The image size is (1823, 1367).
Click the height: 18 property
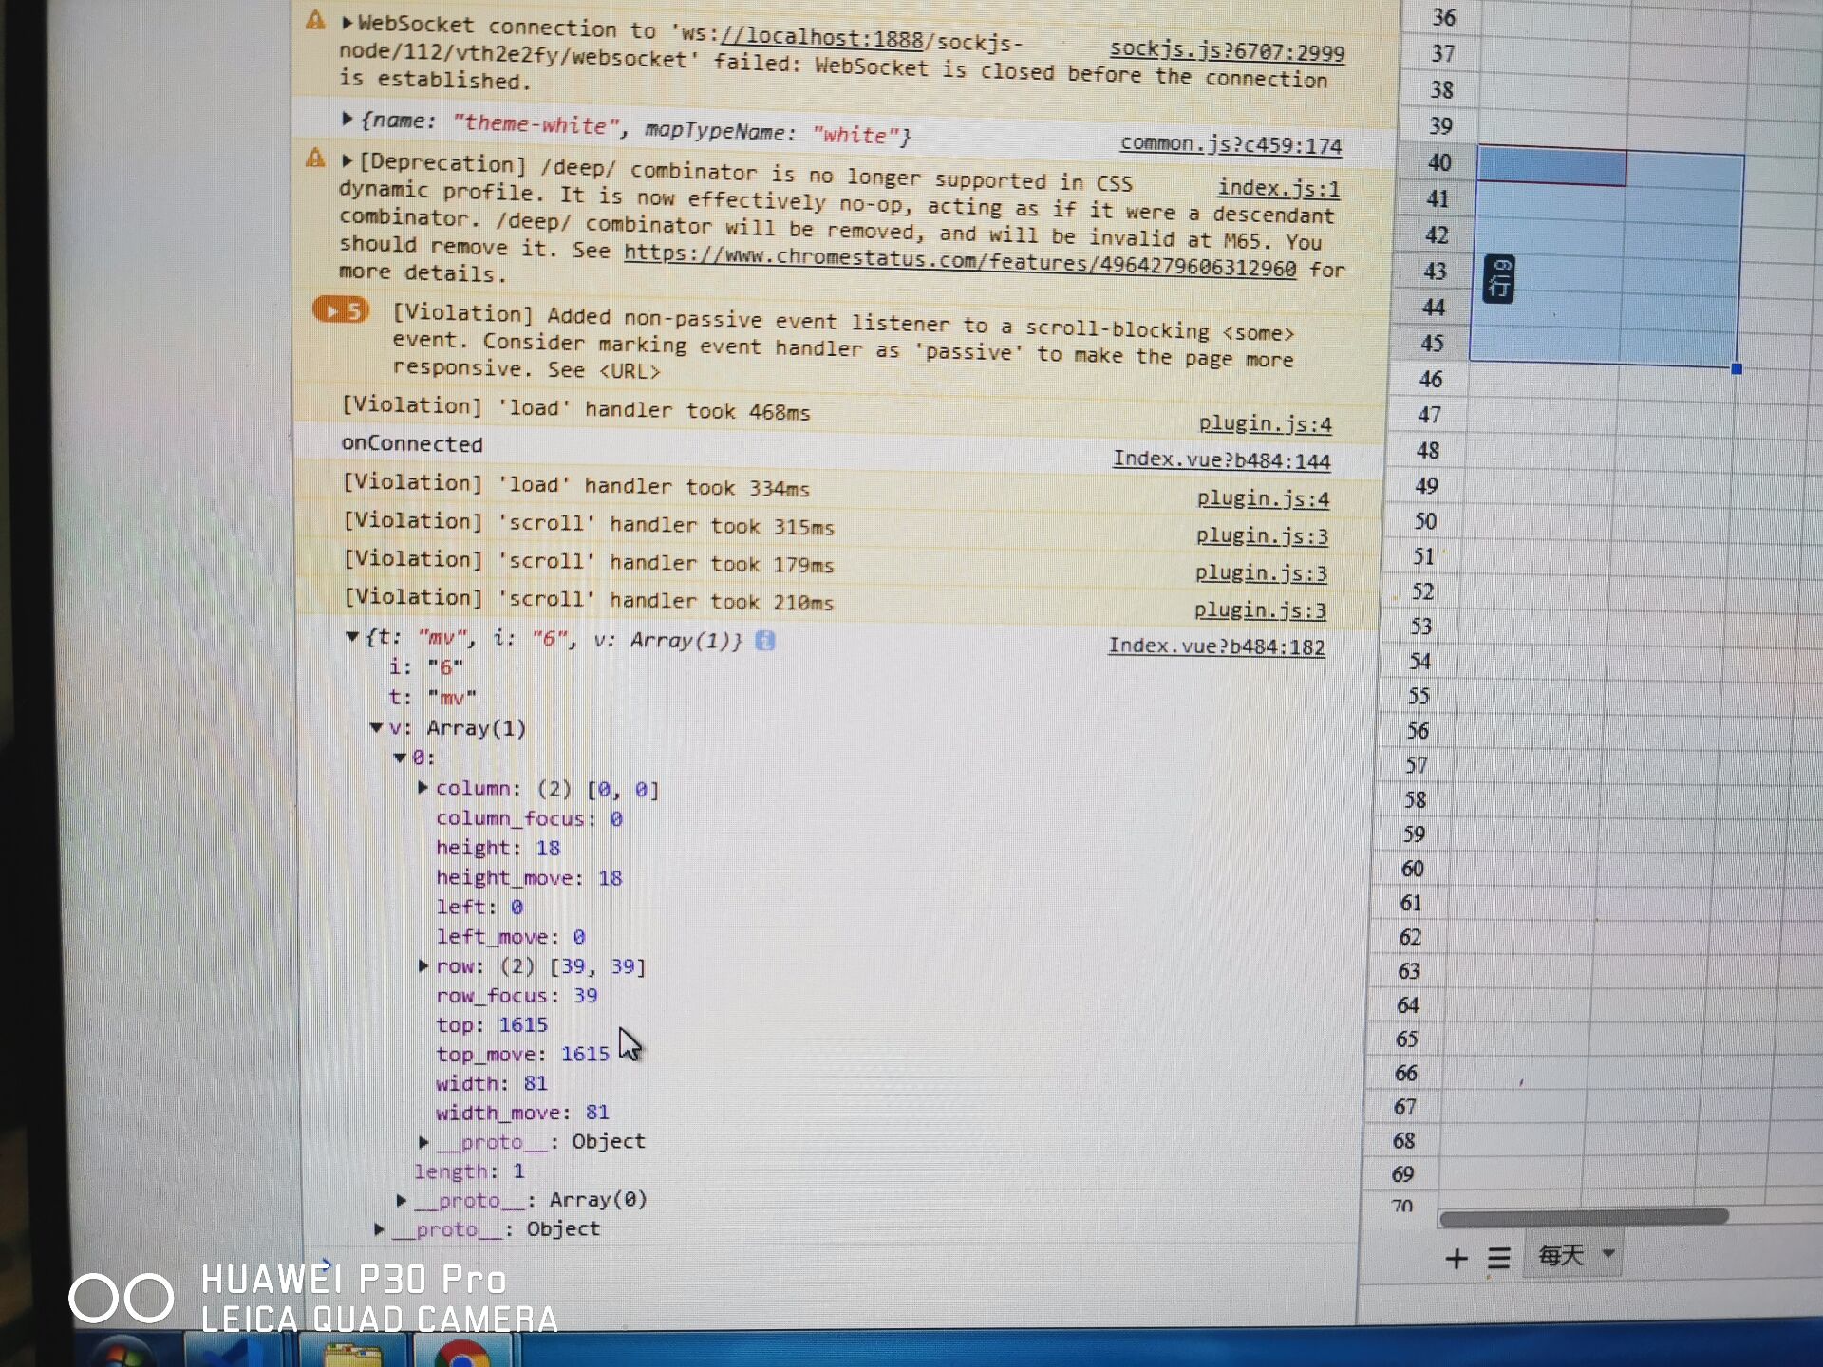(x=498, y=848)
